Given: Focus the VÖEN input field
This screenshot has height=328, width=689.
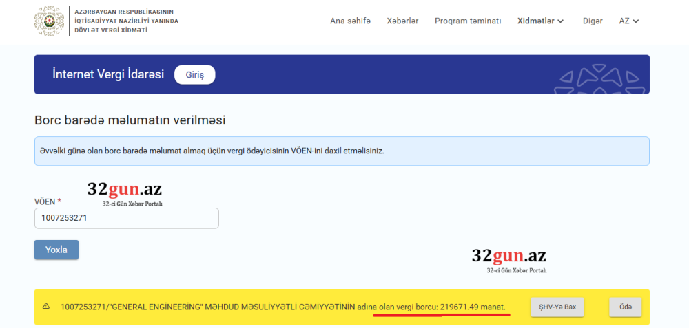Looking at the screenshot, I should [x=127, y=218].
